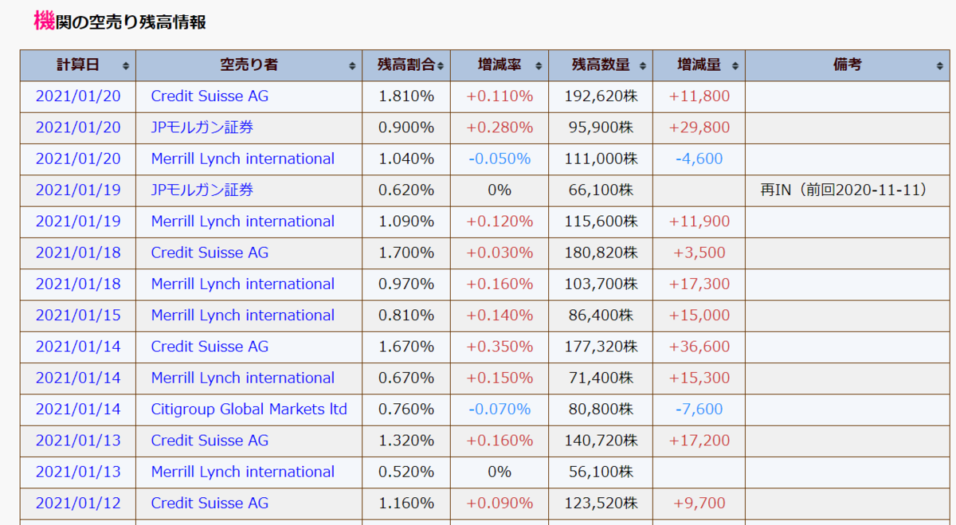
Task: Open Credit Suisse AG link with 1.700% ratio
Action: coord(210,253)
